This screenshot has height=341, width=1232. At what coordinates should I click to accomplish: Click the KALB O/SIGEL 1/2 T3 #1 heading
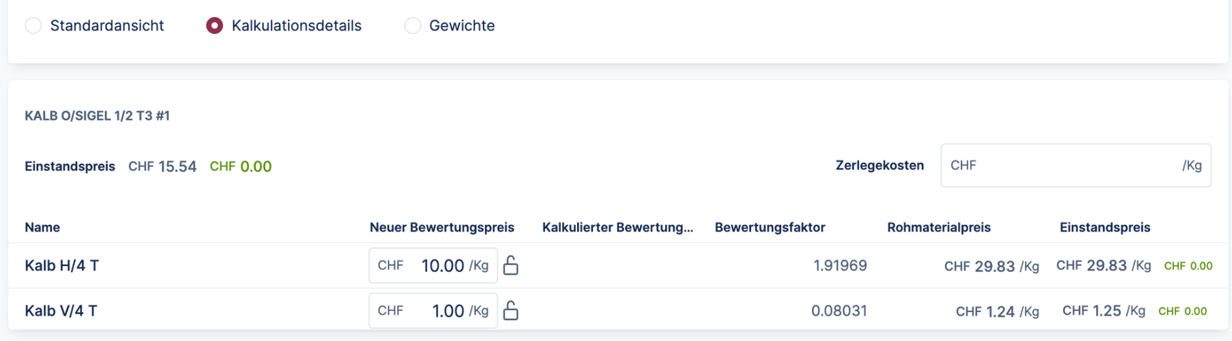[98, 116]
